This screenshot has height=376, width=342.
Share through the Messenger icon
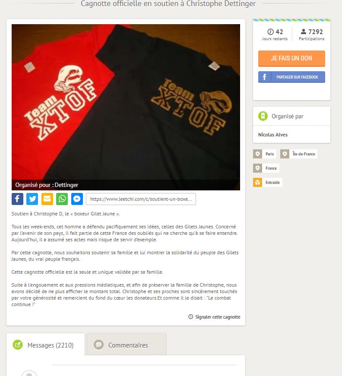[77, 199]
